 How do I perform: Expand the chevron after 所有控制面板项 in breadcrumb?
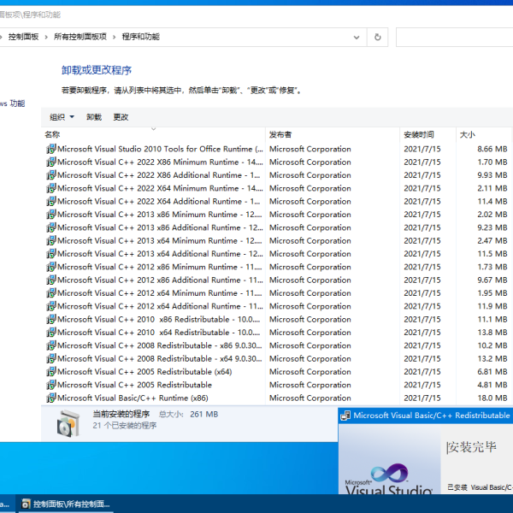[115, 38]
